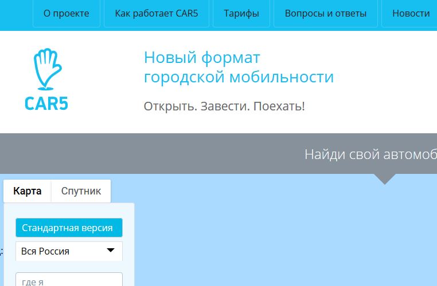437x286 pixels.
Task: Click the CAR5 logo wordmark
Action: point(46,102)
